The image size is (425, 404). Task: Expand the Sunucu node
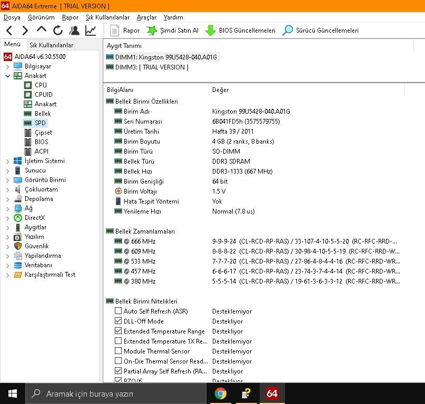tap(7, 171)
